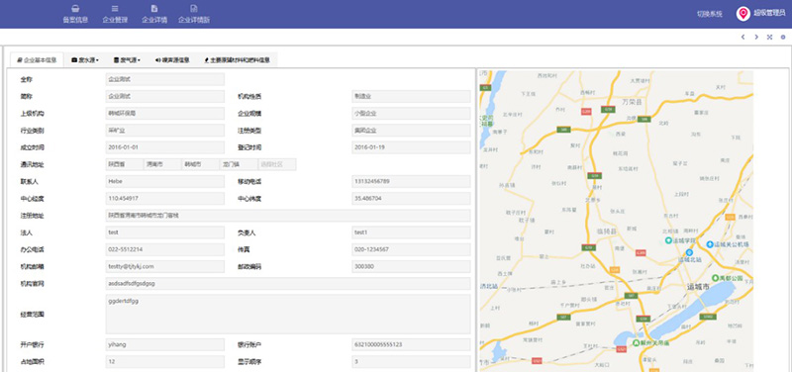Go to previous tab with left chevron
Screen dimensions: 792x372
743,37
